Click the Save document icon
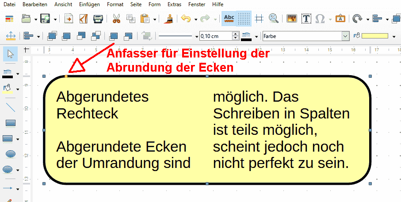Viewport: 401px width, 202px height. coord(45,19)
